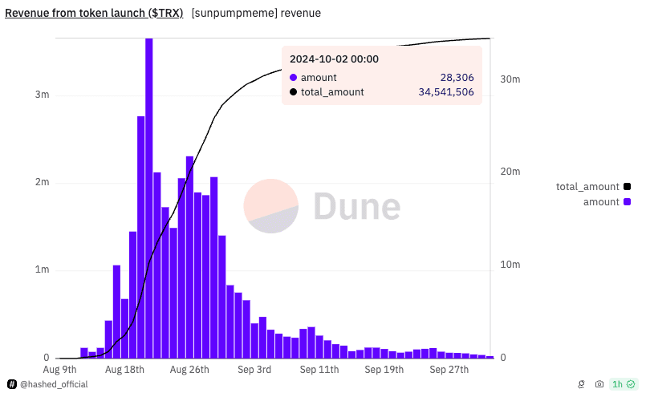Viewport: 646px width, 397px height.
Task: Click the tallest purple bar in the chart
Action: [x=149, y=198]
